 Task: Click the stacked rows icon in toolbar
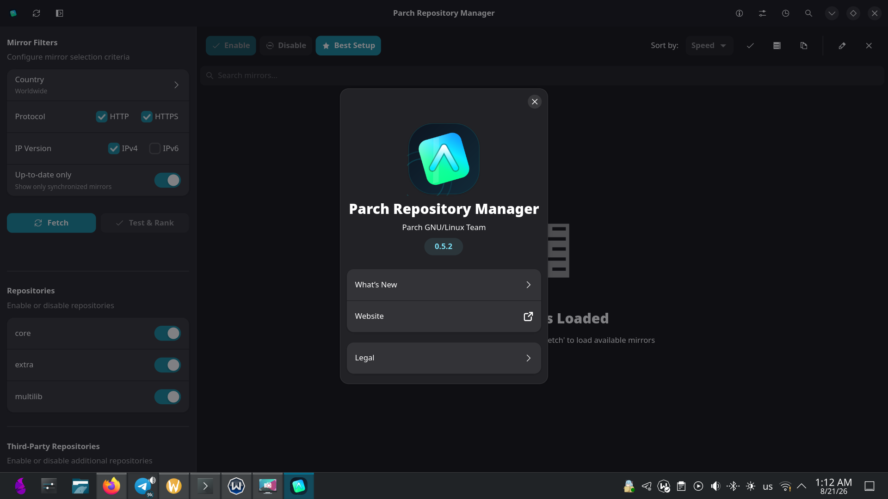tap(777, 46)
